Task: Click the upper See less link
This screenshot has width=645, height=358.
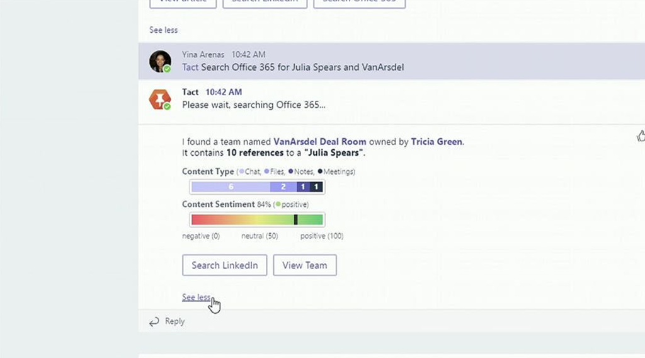Action: click(163, 30)
